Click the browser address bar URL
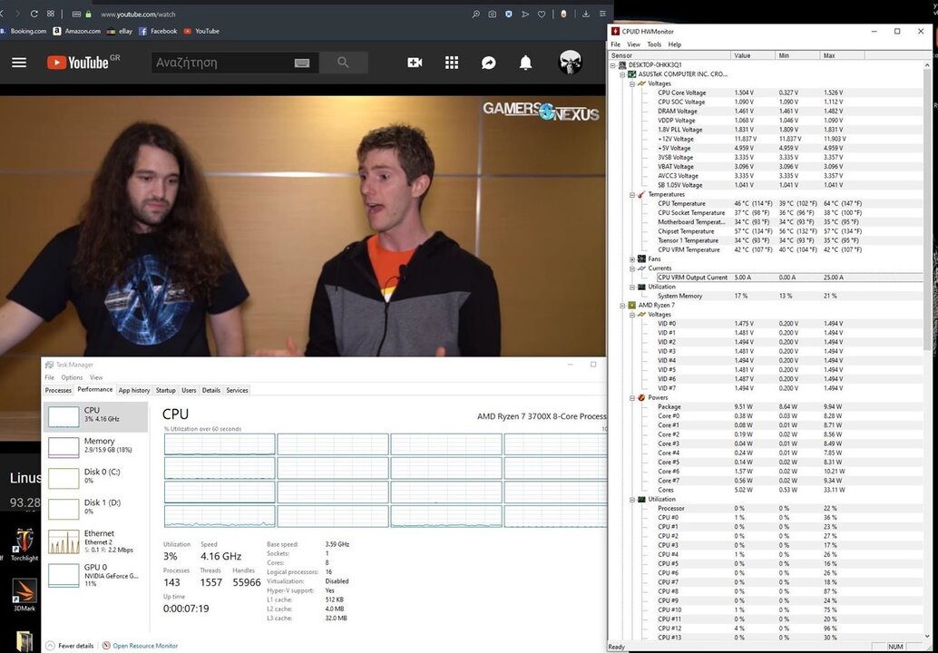Viewport: 938px width, 653px height. pos(138,14)
